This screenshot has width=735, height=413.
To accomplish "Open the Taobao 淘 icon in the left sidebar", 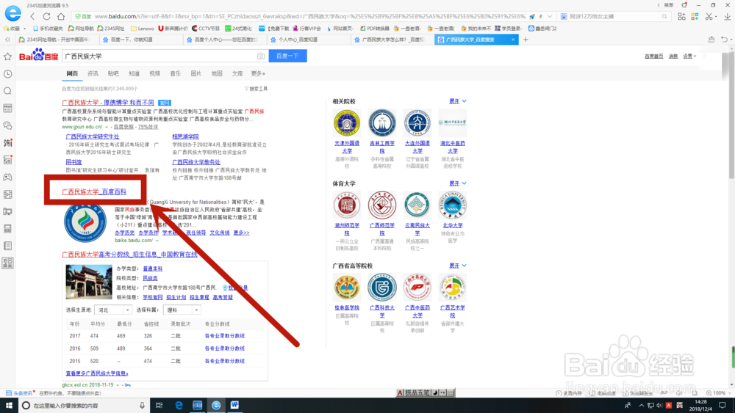I will click(x=7, y=142).
